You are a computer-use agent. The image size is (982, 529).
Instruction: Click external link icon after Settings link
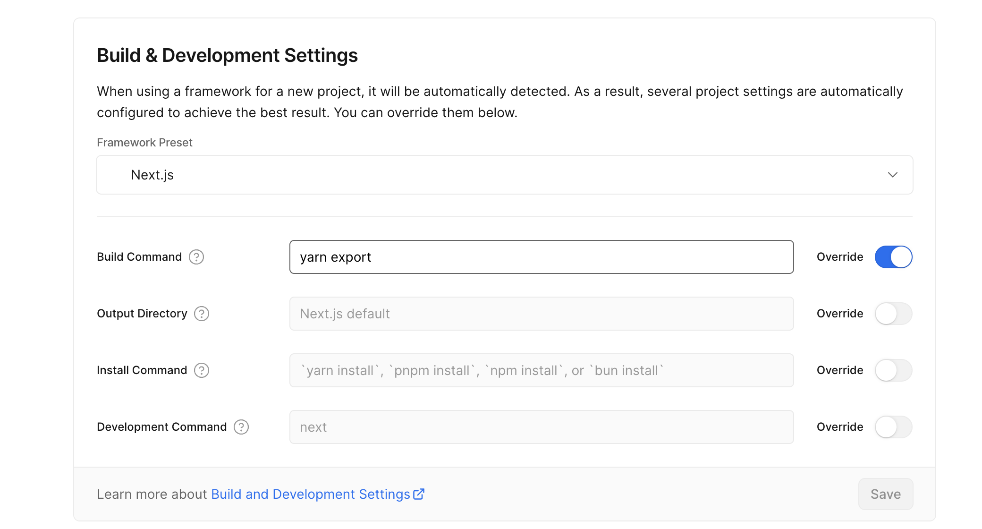[419, 494]
